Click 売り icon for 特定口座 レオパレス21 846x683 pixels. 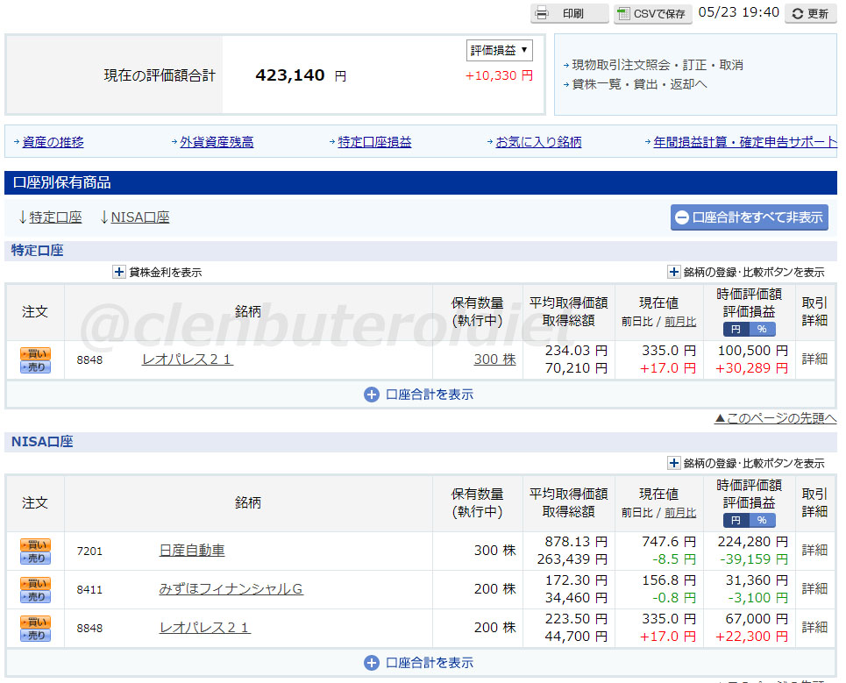coord(36,366)
